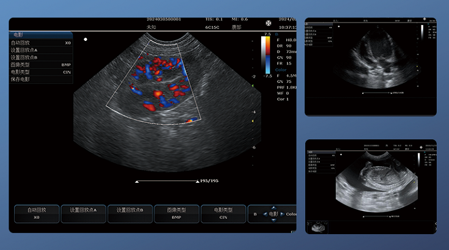Click the time display 10:37
This screenshot has width=449, height=250.
click(288, 27)
